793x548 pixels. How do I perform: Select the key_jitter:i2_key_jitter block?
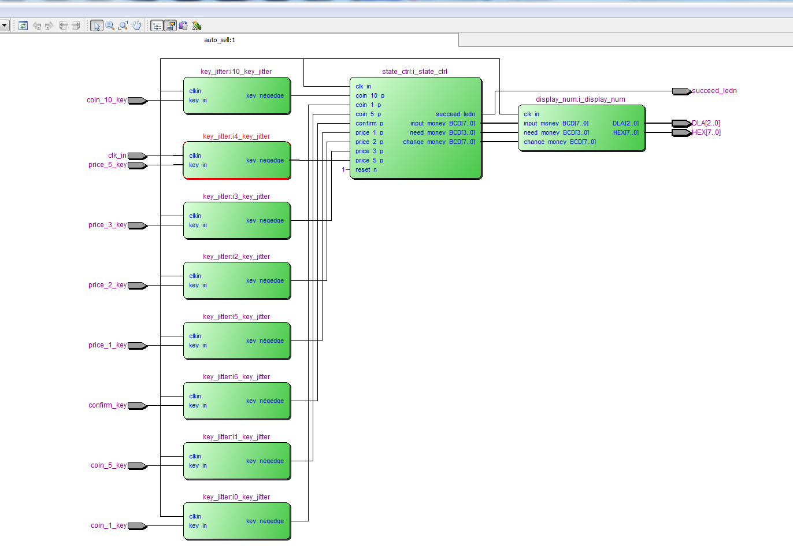tap(237, 281)
